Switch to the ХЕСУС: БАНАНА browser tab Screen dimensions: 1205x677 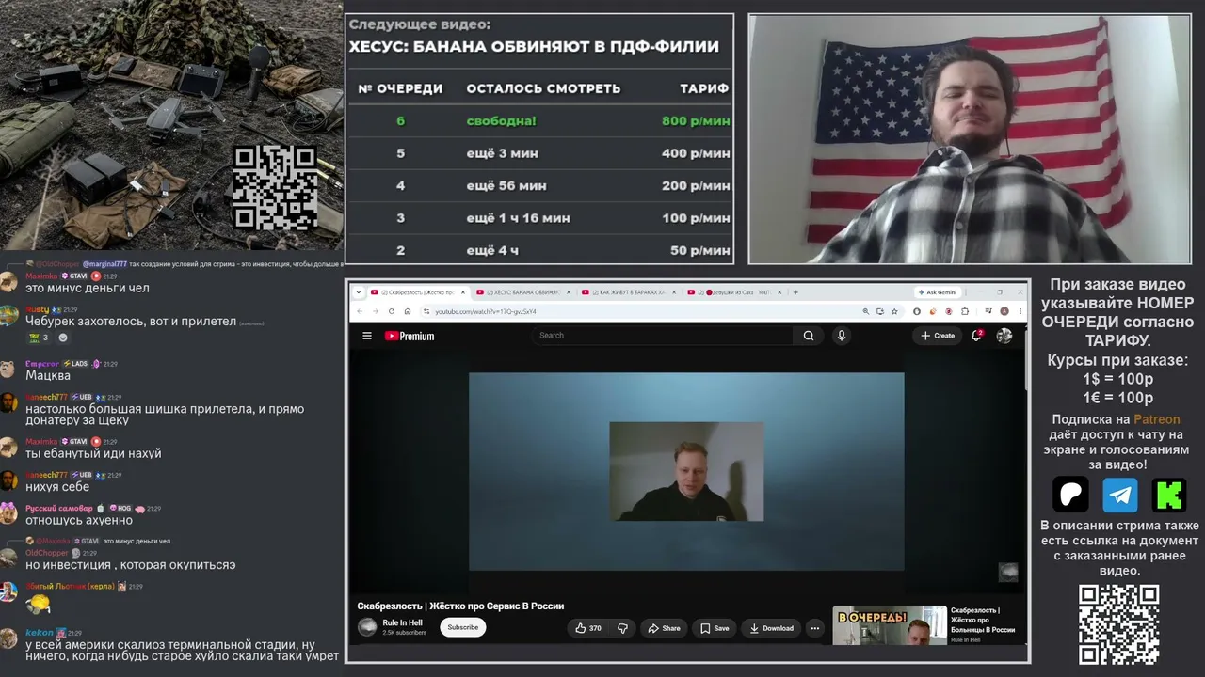point(522,292)
